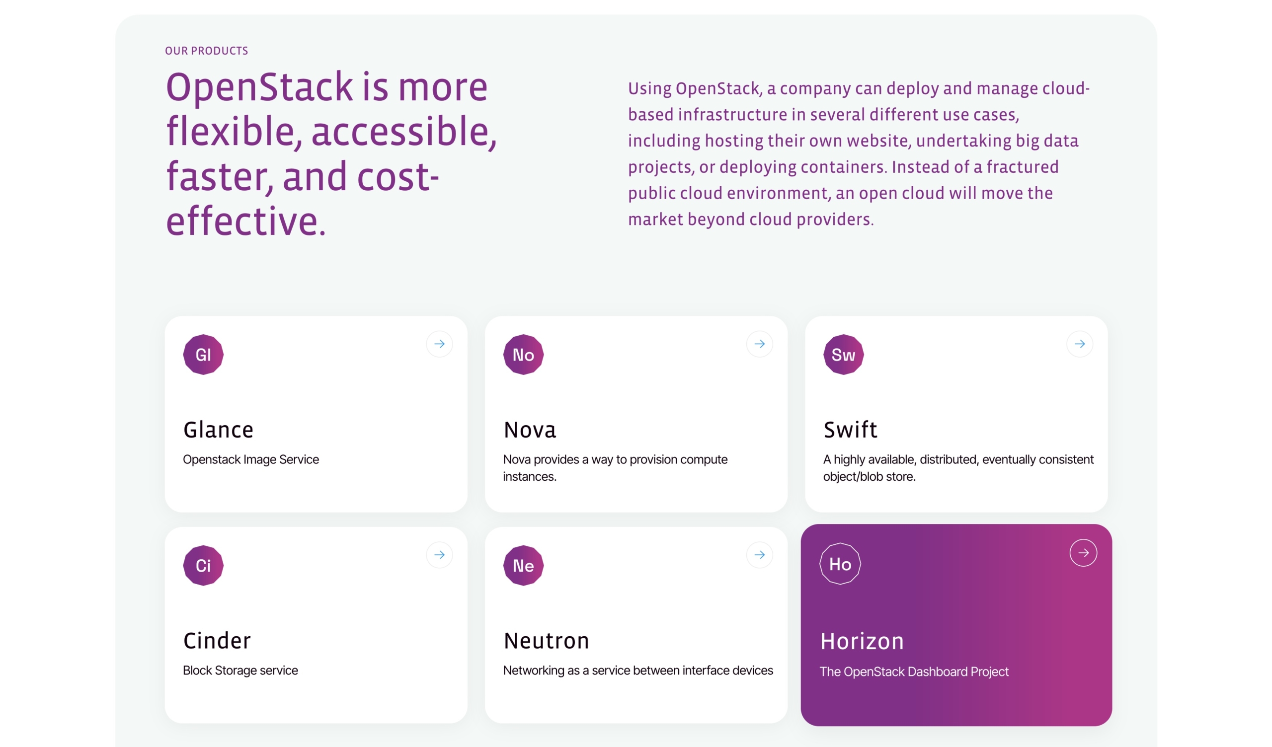Click the Gl badge icon on Glance card
The width and height of the screenshot is (1272, 747).
coord(203,354)
